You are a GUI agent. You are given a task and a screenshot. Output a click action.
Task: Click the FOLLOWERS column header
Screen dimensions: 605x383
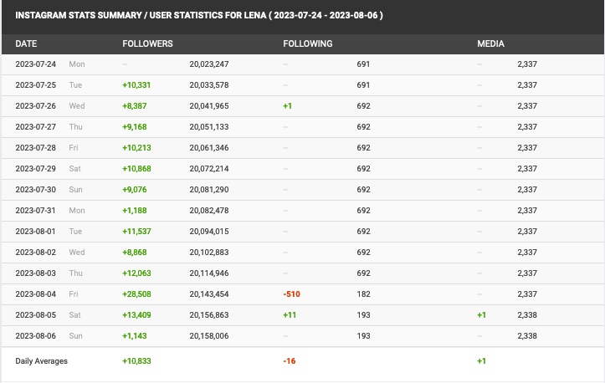tap(148, 43)
